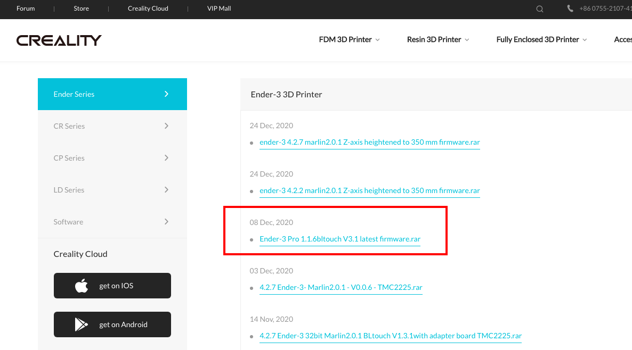Click chevron next to CR Series
This screenshot has height=350, width=632.
pos(166,126)
